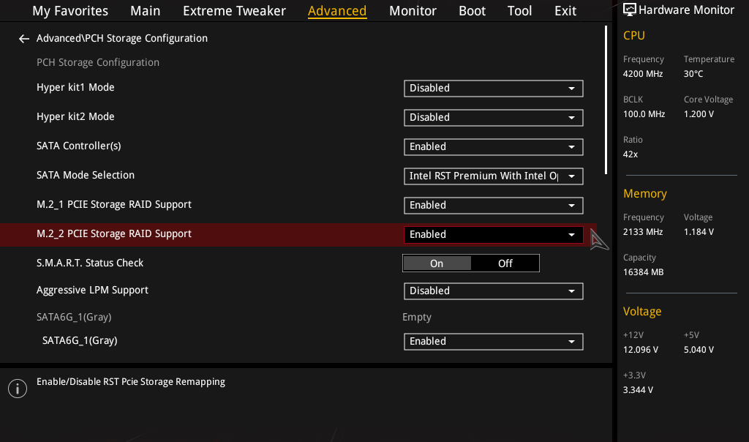Image resolution: width=749 pixels, height=442 pixels.
Task: Click the back arrow to leave PCH Storage Configuration
Action: [x=23, y=38]
